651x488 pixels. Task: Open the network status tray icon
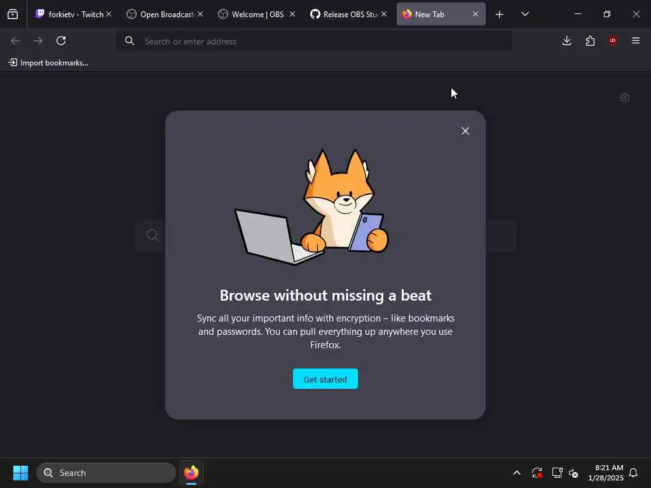click(557, 473)
